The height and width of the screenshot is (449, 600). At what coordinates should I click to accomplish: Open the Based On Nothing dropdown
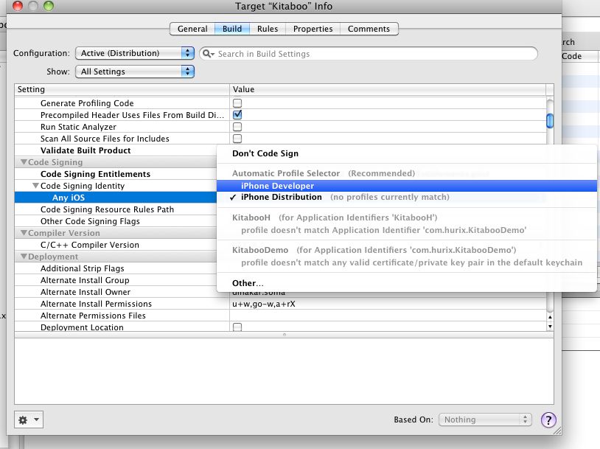point(485,420)
